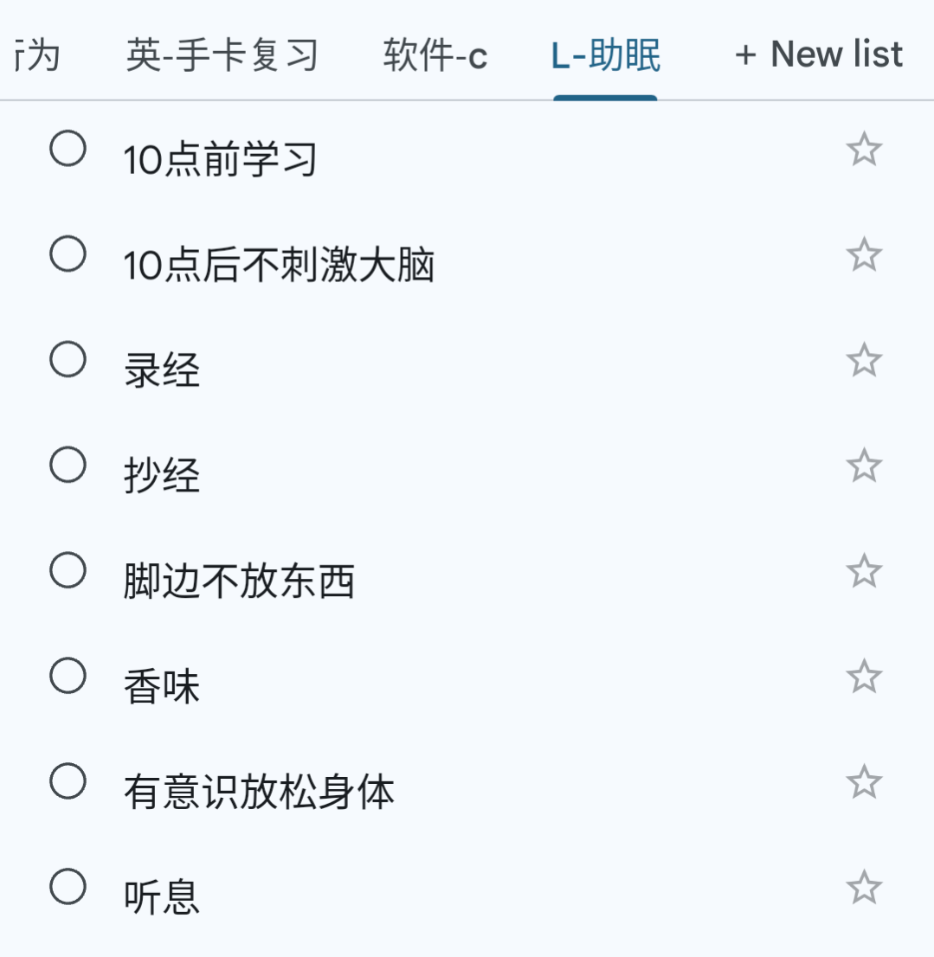Screen dimensions: 934x957
Task: Mark 10点前学习 as completed
Action: click(x=68, y=148)
